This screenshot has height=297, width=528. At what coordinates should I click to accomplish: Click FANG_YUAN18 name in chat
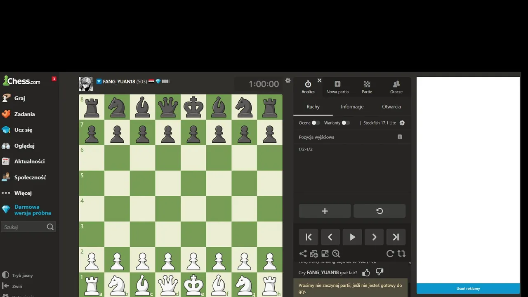click(323, 273)
